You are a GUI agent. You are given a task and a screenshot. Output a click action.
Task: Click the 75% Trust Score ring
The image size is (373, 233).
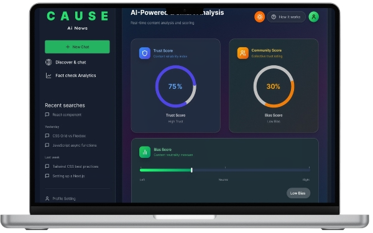[176, 86]
